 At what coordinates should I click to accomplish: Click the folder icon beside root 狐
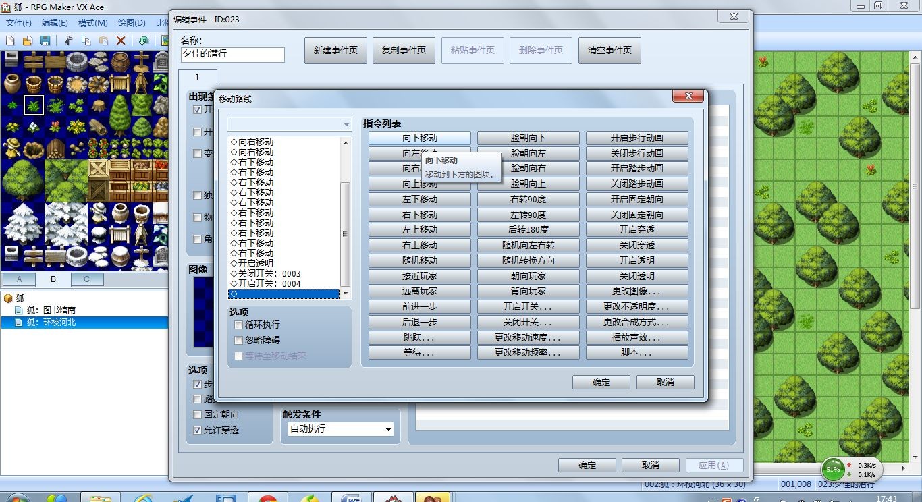point(9,298)
